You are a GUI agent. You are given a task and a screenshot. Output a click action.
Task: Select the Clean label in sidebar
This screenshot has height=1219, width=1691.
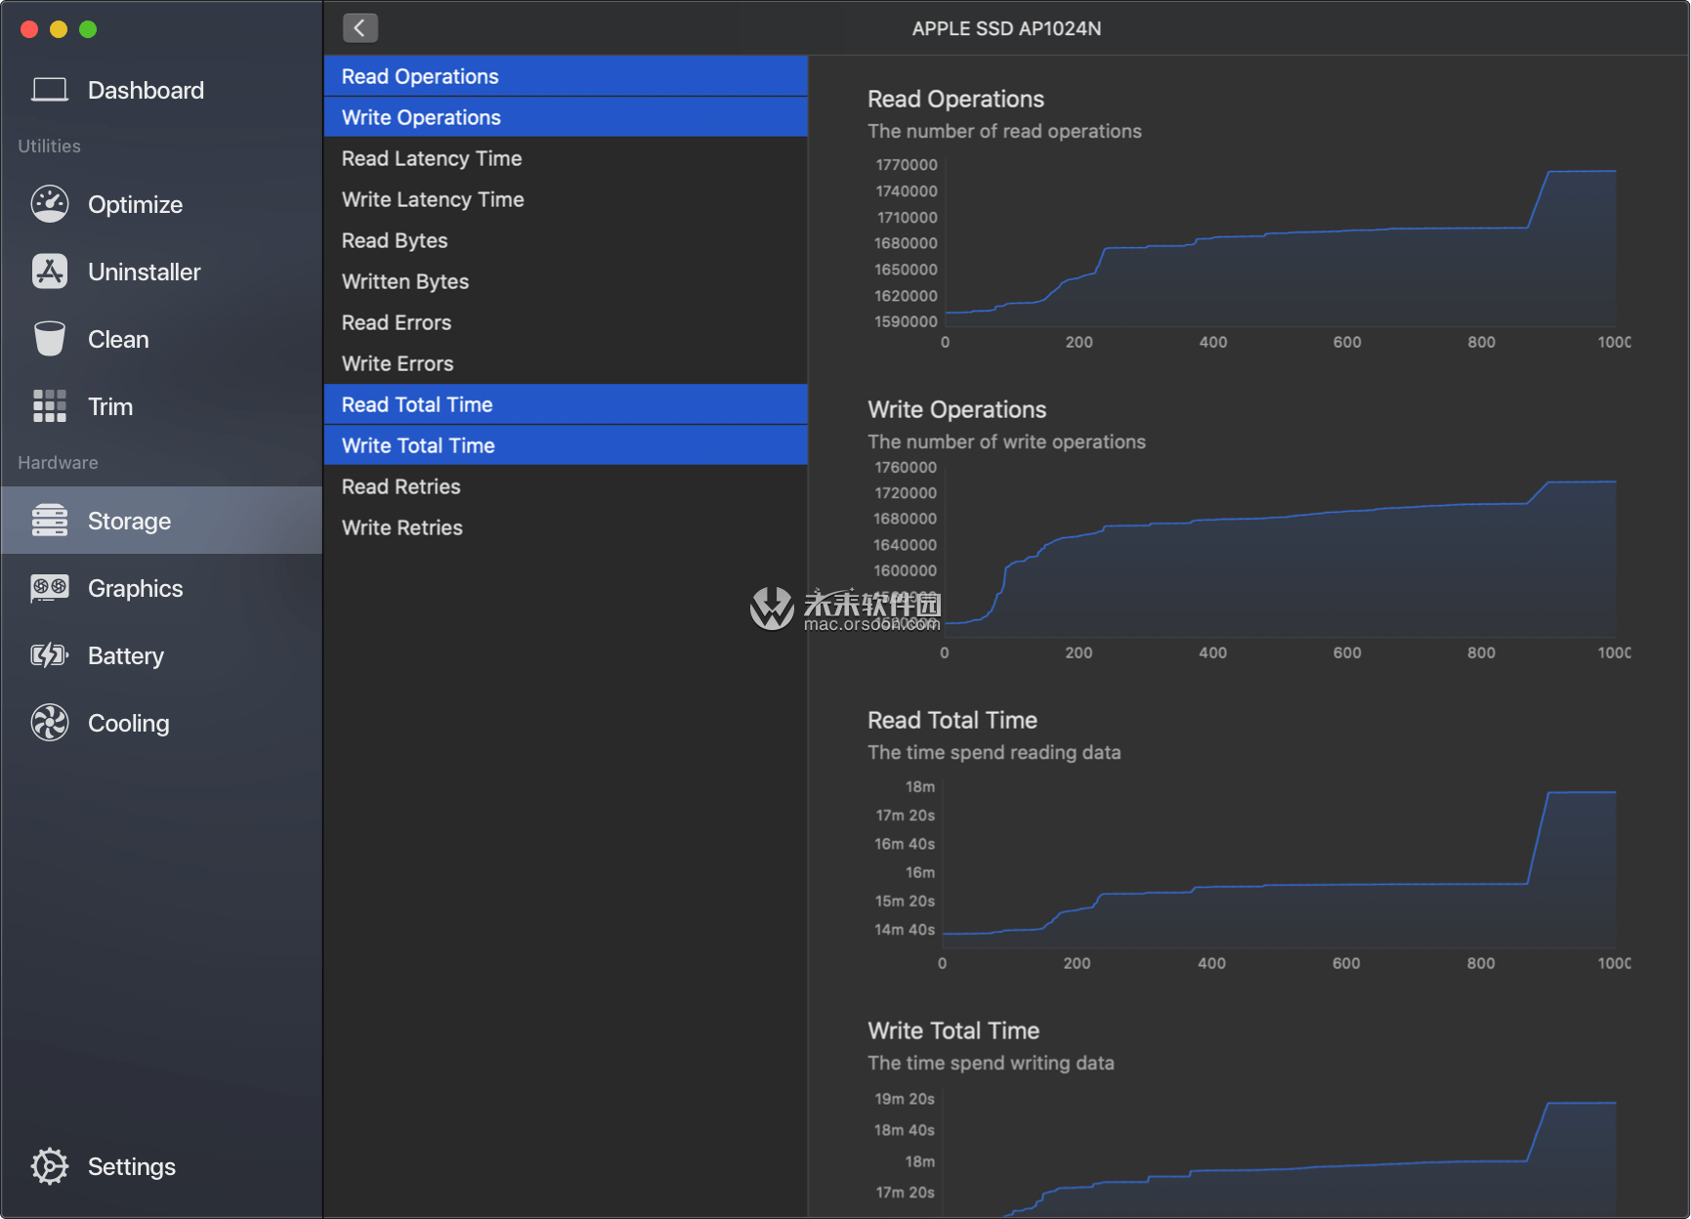(x=118, y=339)
